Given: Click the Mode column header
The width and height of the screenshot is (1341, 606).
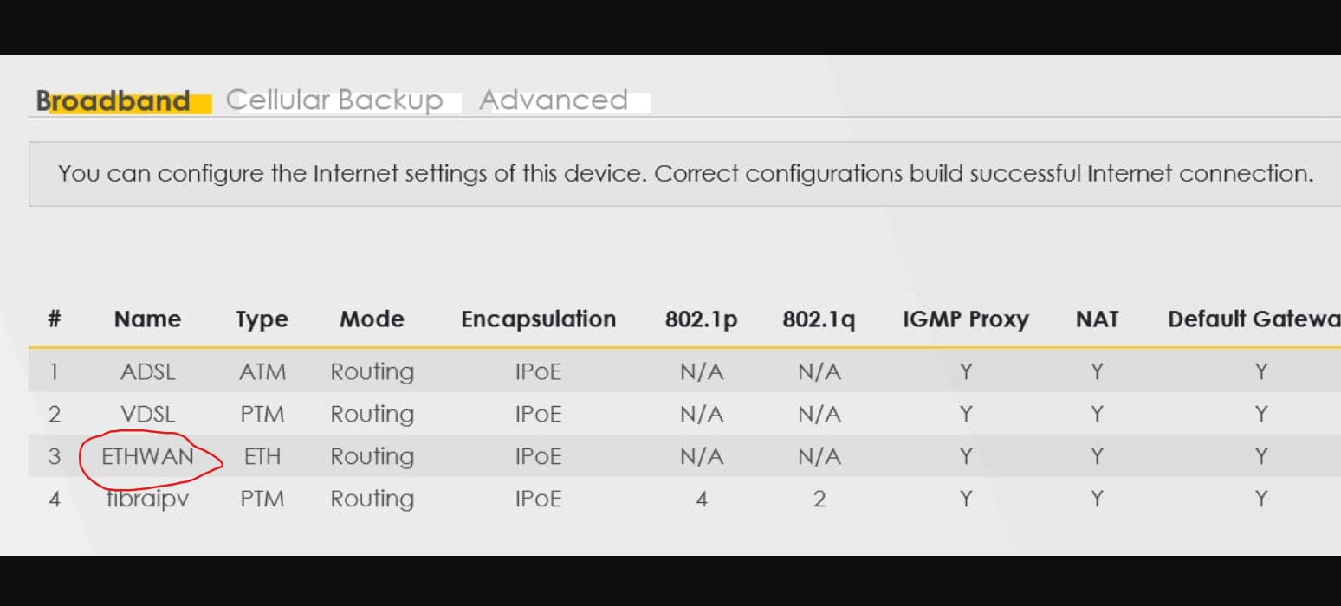Looking at the screenshot, I should (372, 319).
